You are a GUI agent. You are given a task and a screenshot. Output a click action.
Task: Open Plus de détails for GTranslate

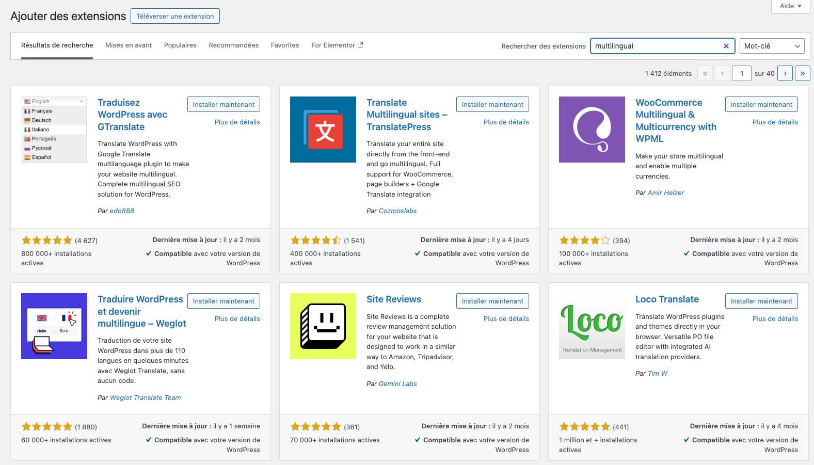[x=237, y=122]
